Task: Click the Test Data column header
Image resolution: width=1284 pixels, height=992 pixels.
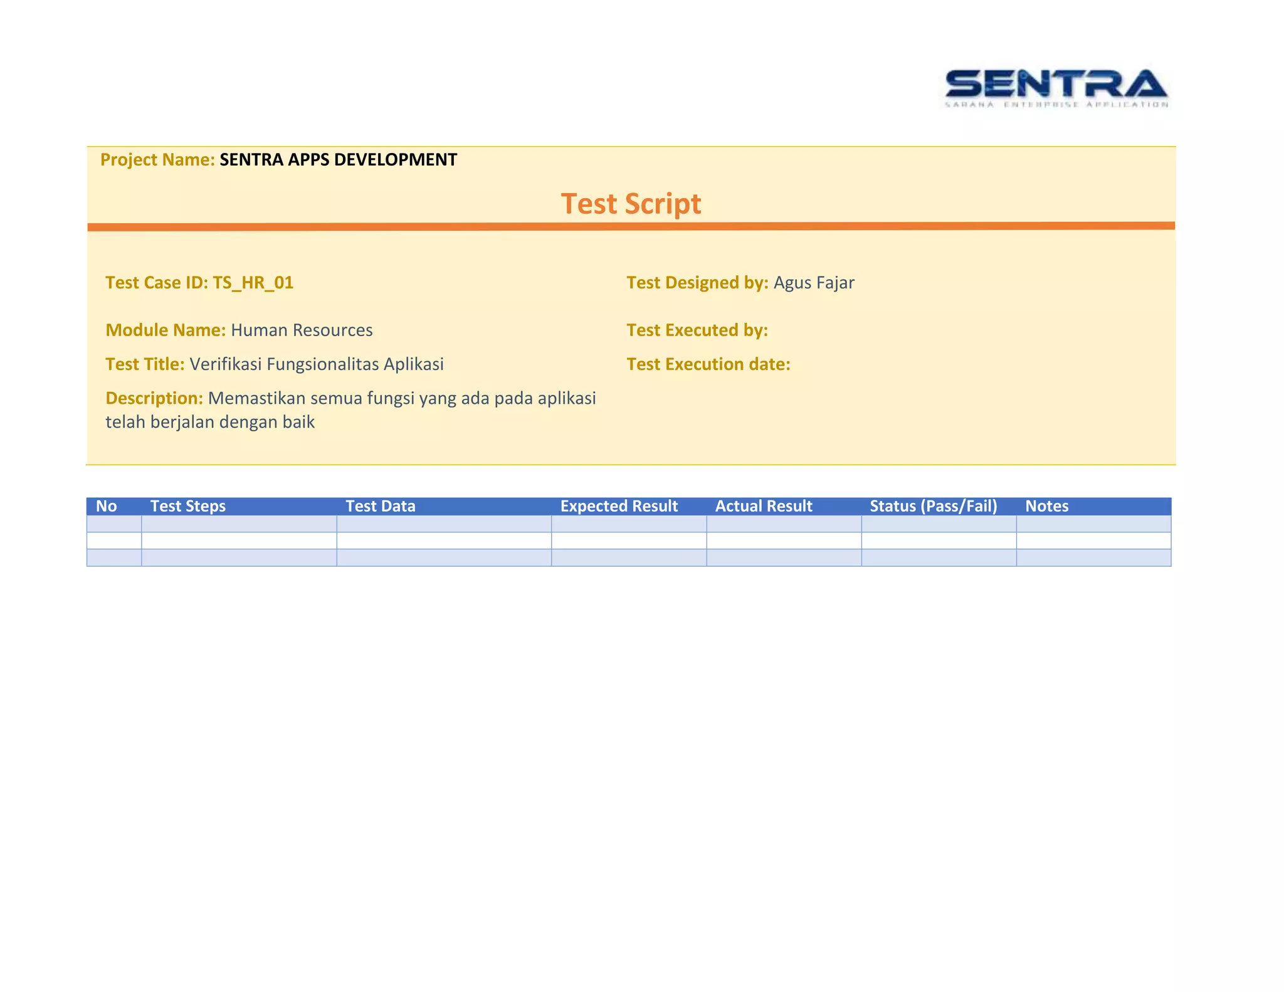Action: pos(381,506)
